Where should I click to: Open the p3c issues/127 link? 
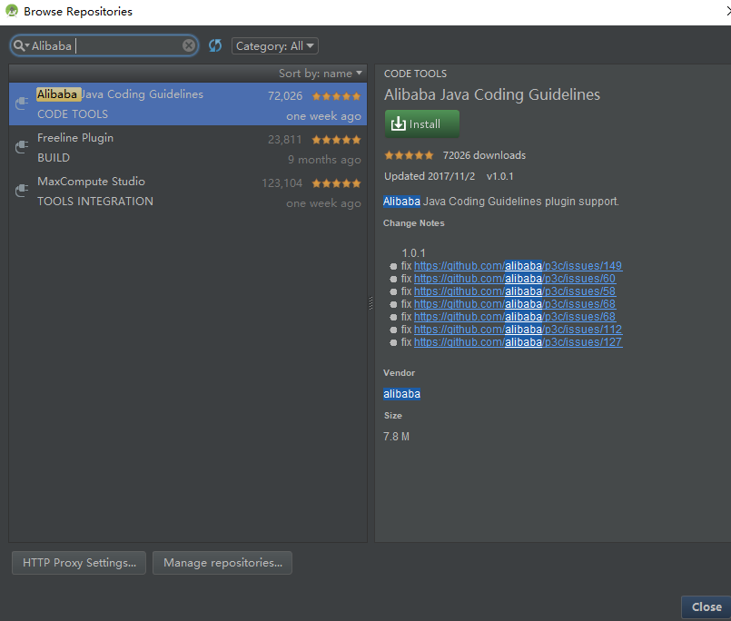518,341
